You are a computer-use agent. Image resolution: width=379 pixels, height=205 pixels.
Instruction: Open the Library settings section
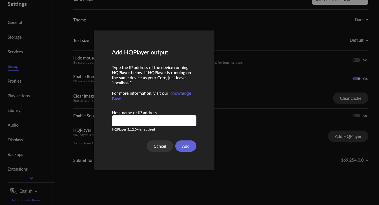[x=14, y=111]
